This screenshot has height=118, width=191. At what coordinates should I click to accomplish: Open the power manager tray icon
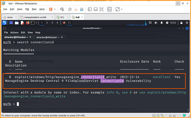click(167, 23)
